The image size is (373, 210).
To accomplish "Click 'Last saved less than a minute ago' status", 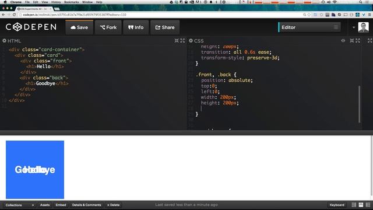I will pos(186,205).
